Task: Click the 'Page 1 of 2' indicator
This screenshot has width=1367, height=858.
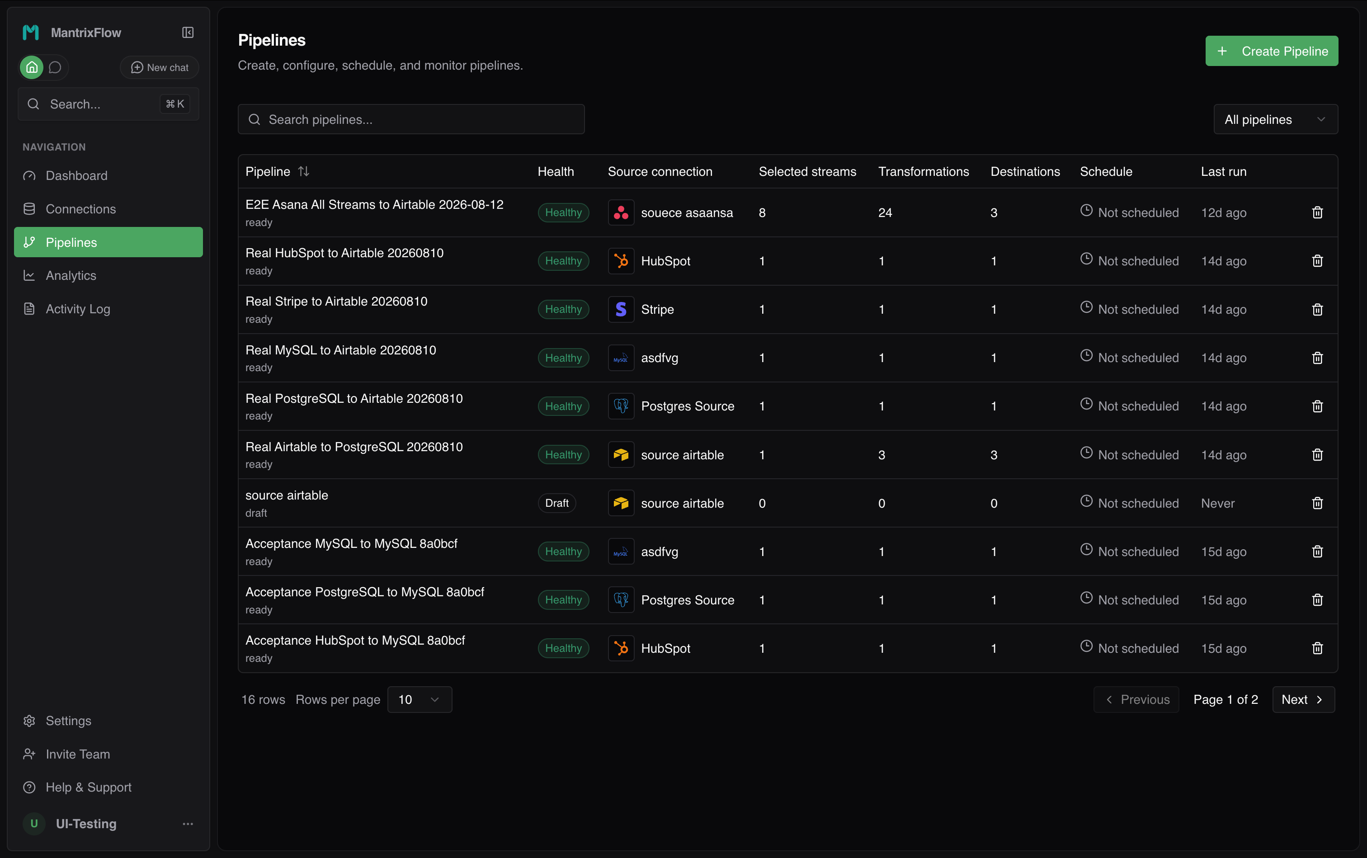Action: [1225, 699]
